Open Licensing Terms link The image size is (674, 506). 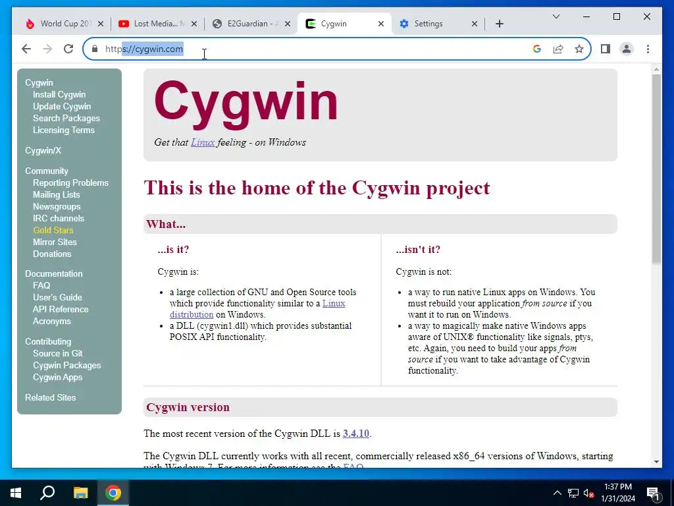(x=64, y=130)
